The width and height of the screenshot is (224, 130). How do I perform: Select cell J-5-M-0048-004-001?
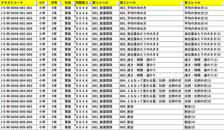(18, 81)
